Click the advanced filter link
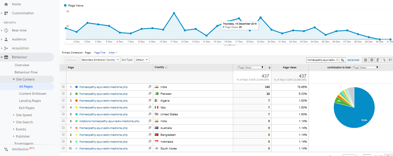This screenshot has height=156, width=393. 353,60
